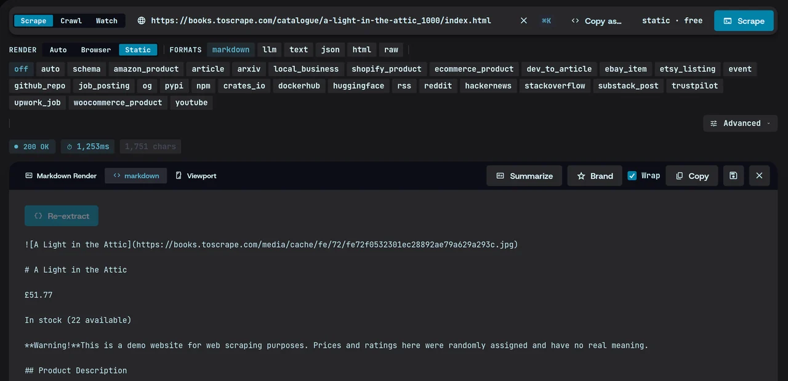
Task: Expand the Advanced options dropdown
Action: tap(740, 123)
